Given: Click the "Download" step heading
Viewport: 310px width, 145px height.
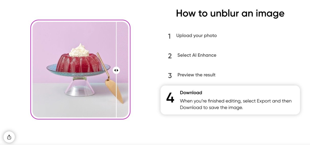Looking at the screenshot, I should click(191, 93).
